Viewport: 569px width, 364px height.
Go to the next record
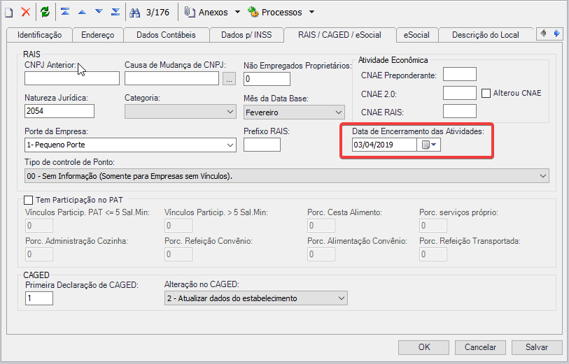tap(99, 12)
